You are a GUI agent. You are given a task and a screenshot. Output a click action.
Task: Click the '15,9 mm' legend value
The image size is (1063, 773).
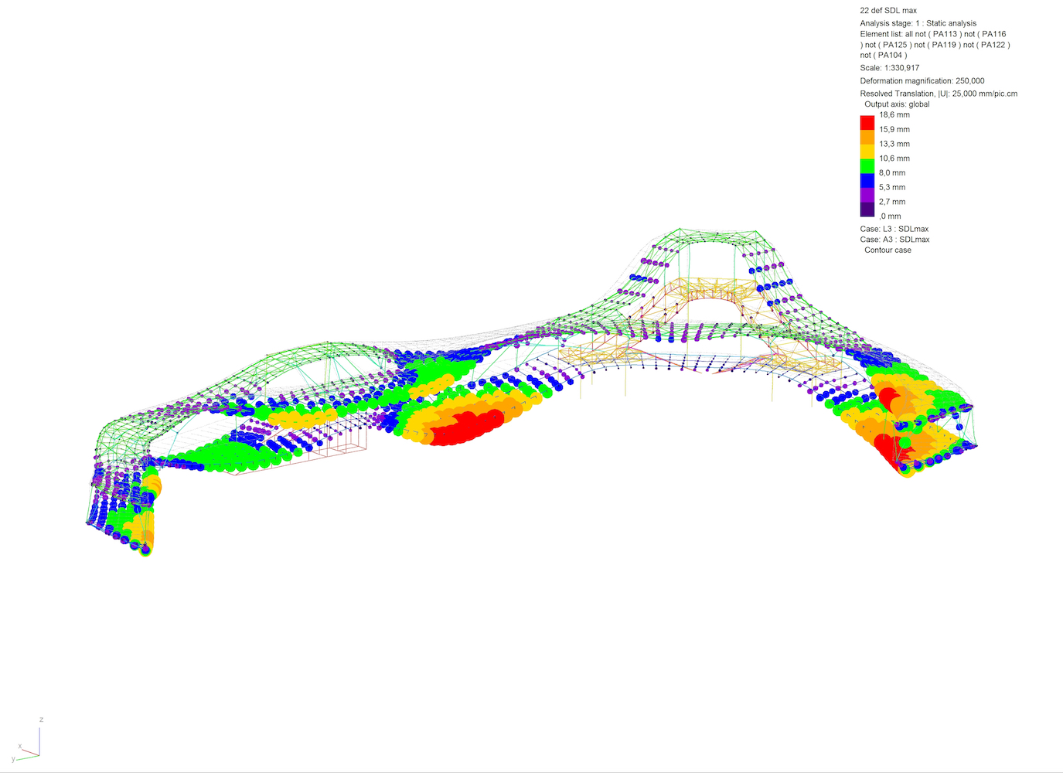tap(894, 130)
